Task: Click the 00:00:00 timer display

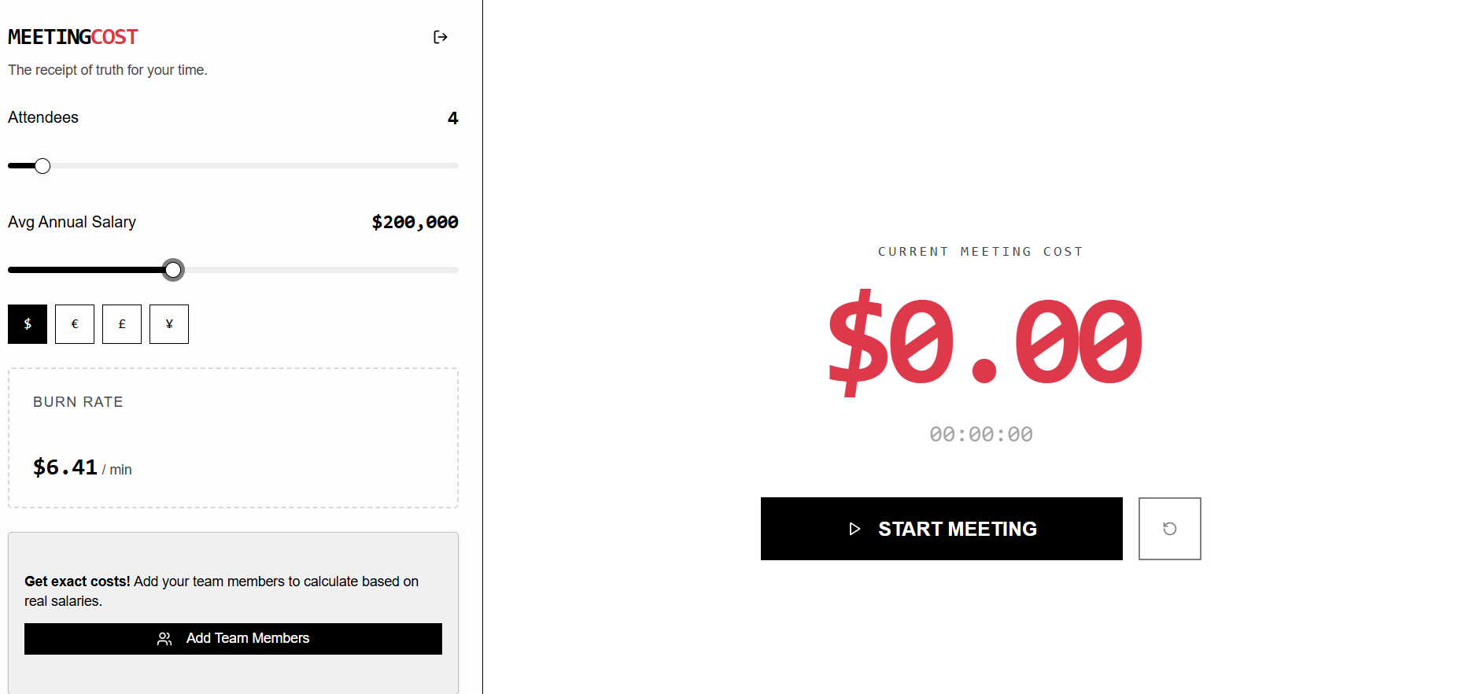Action: pos(980,434)
